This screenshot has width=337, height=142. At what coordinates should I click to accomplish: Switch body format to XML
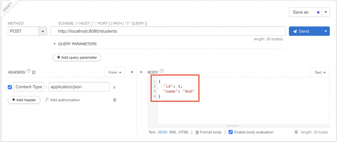[x=173, y=132]
